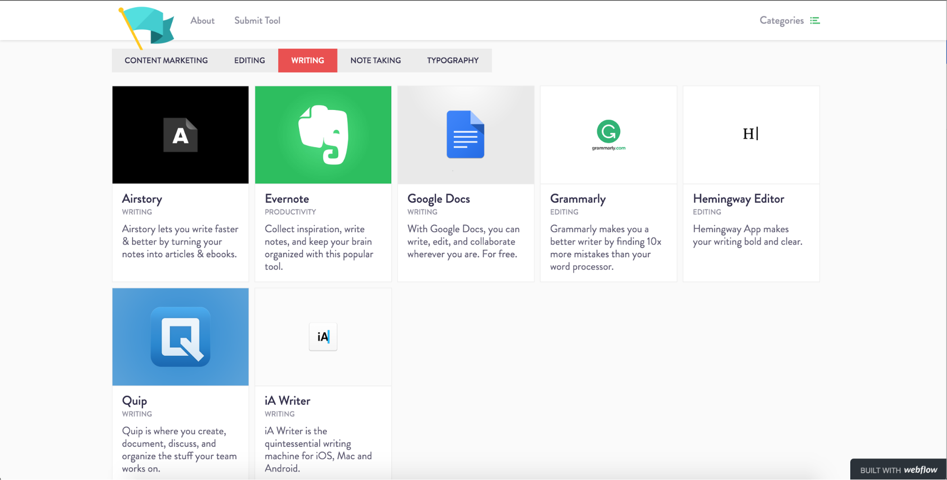Viewport: 947px width, 480px height.
Task: Click the Quip blue Q icon
Action: 180,337
